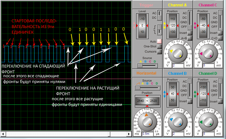
Task: Toggle the trigger Auto button
Action: tap(159, 41)
